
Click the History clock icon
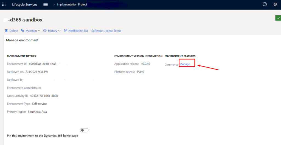point(45,31)
